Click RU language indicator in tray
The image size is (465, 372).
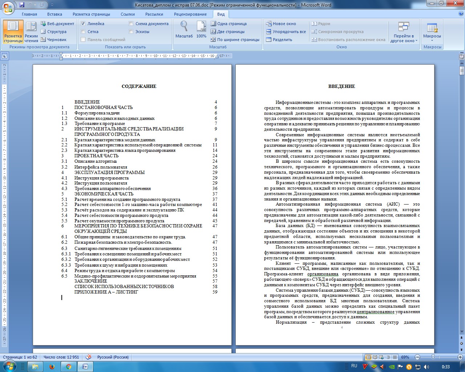point(354,366)
